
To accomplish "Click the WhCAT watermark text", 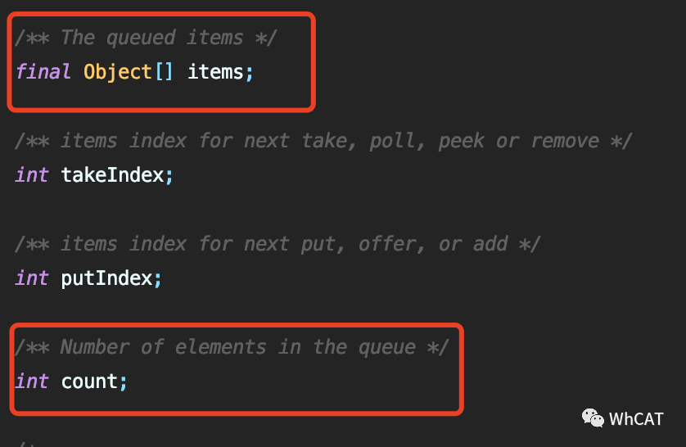I will pyautogui.click(x=636, y=419).
